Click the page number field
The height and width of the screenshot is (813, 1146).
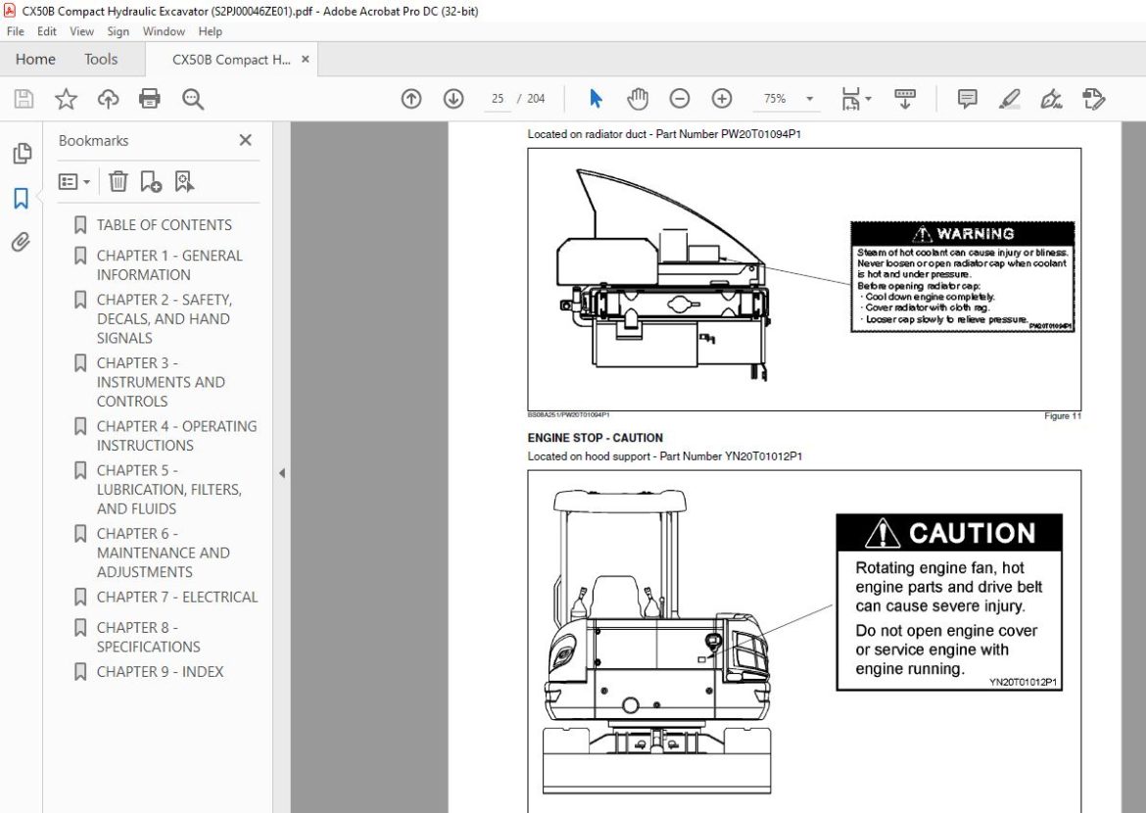498,99
